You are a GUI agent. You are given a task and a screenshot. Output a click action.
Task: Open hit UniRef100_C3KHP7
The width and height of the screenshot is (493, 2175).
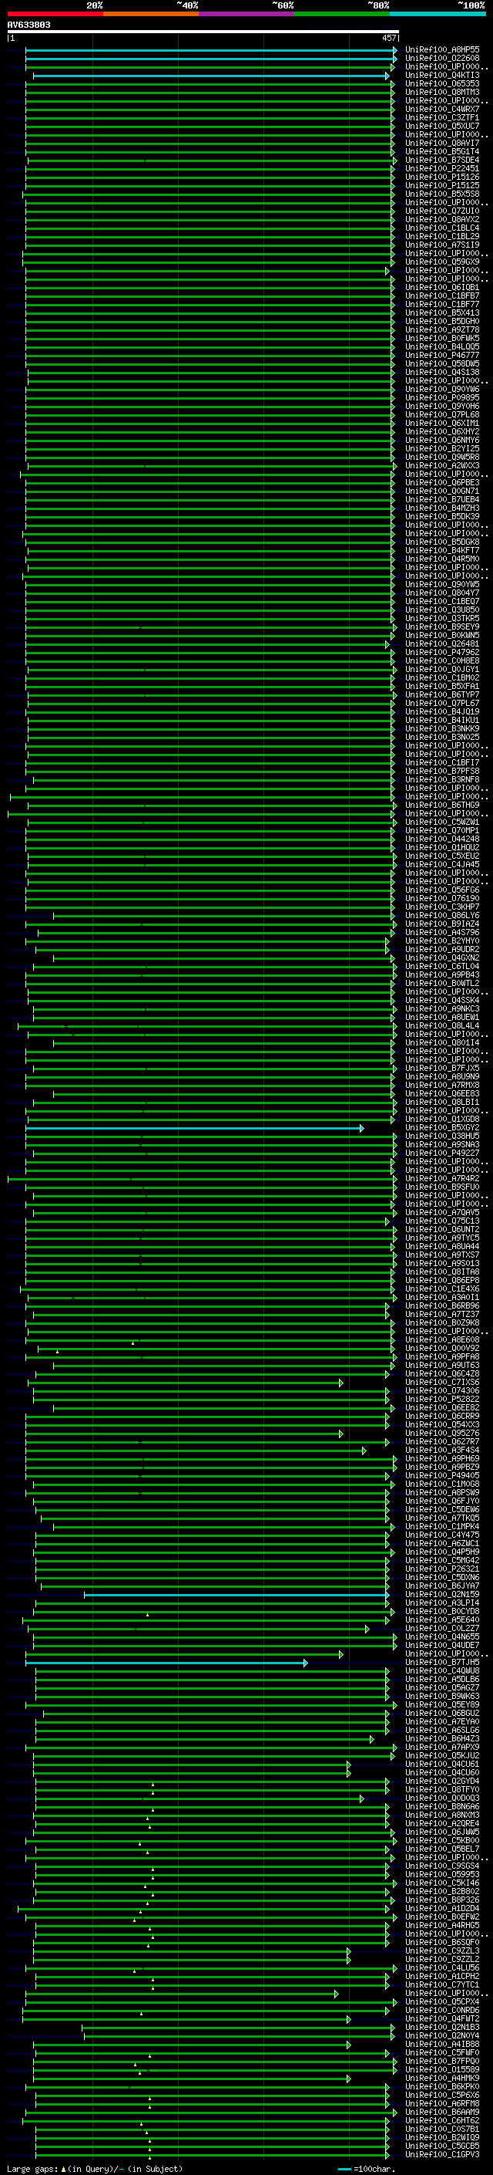441,907
